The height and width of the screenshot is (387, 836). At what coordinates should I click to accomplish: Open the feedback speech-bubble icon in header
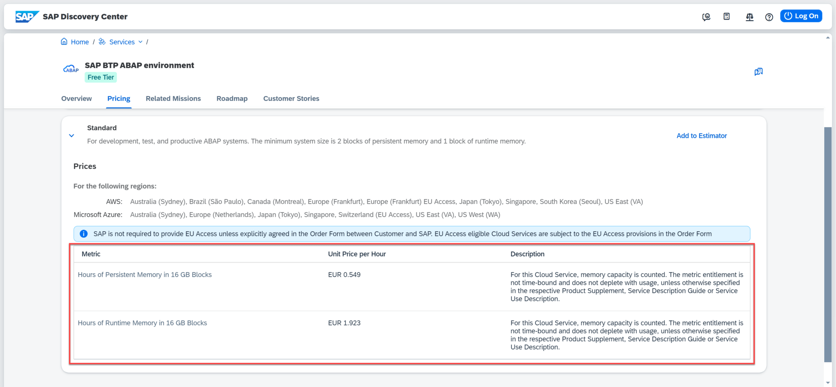click(x=706, y=17)
